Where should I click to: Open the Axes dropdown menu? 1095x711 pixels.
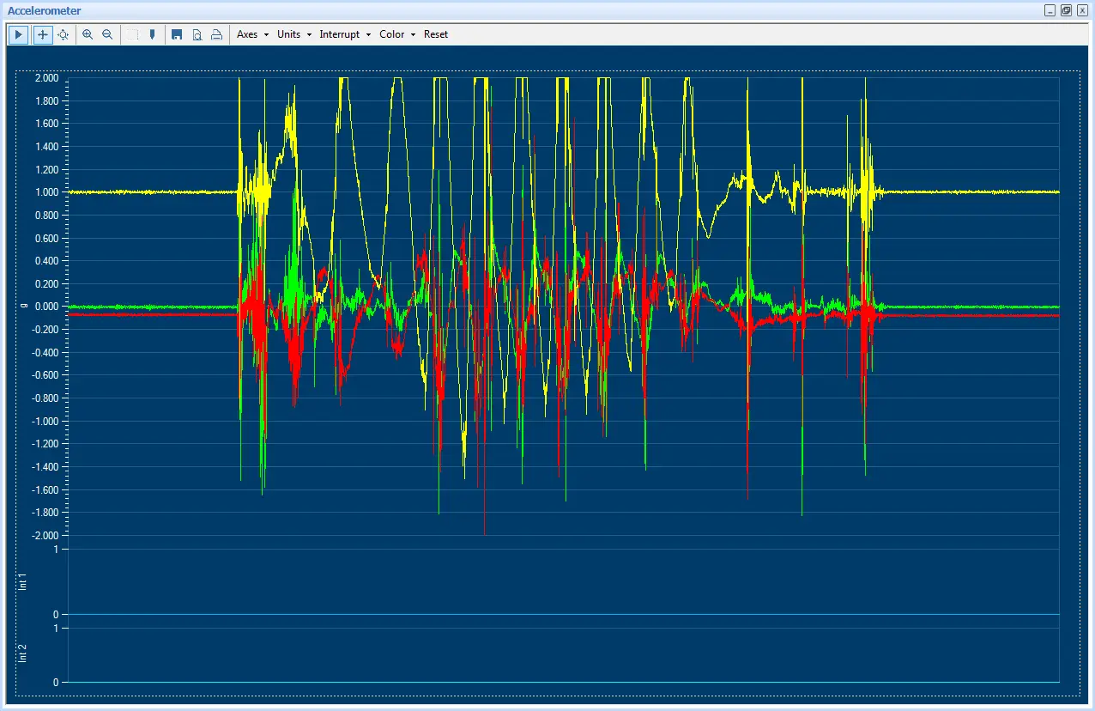pos(252,34)
